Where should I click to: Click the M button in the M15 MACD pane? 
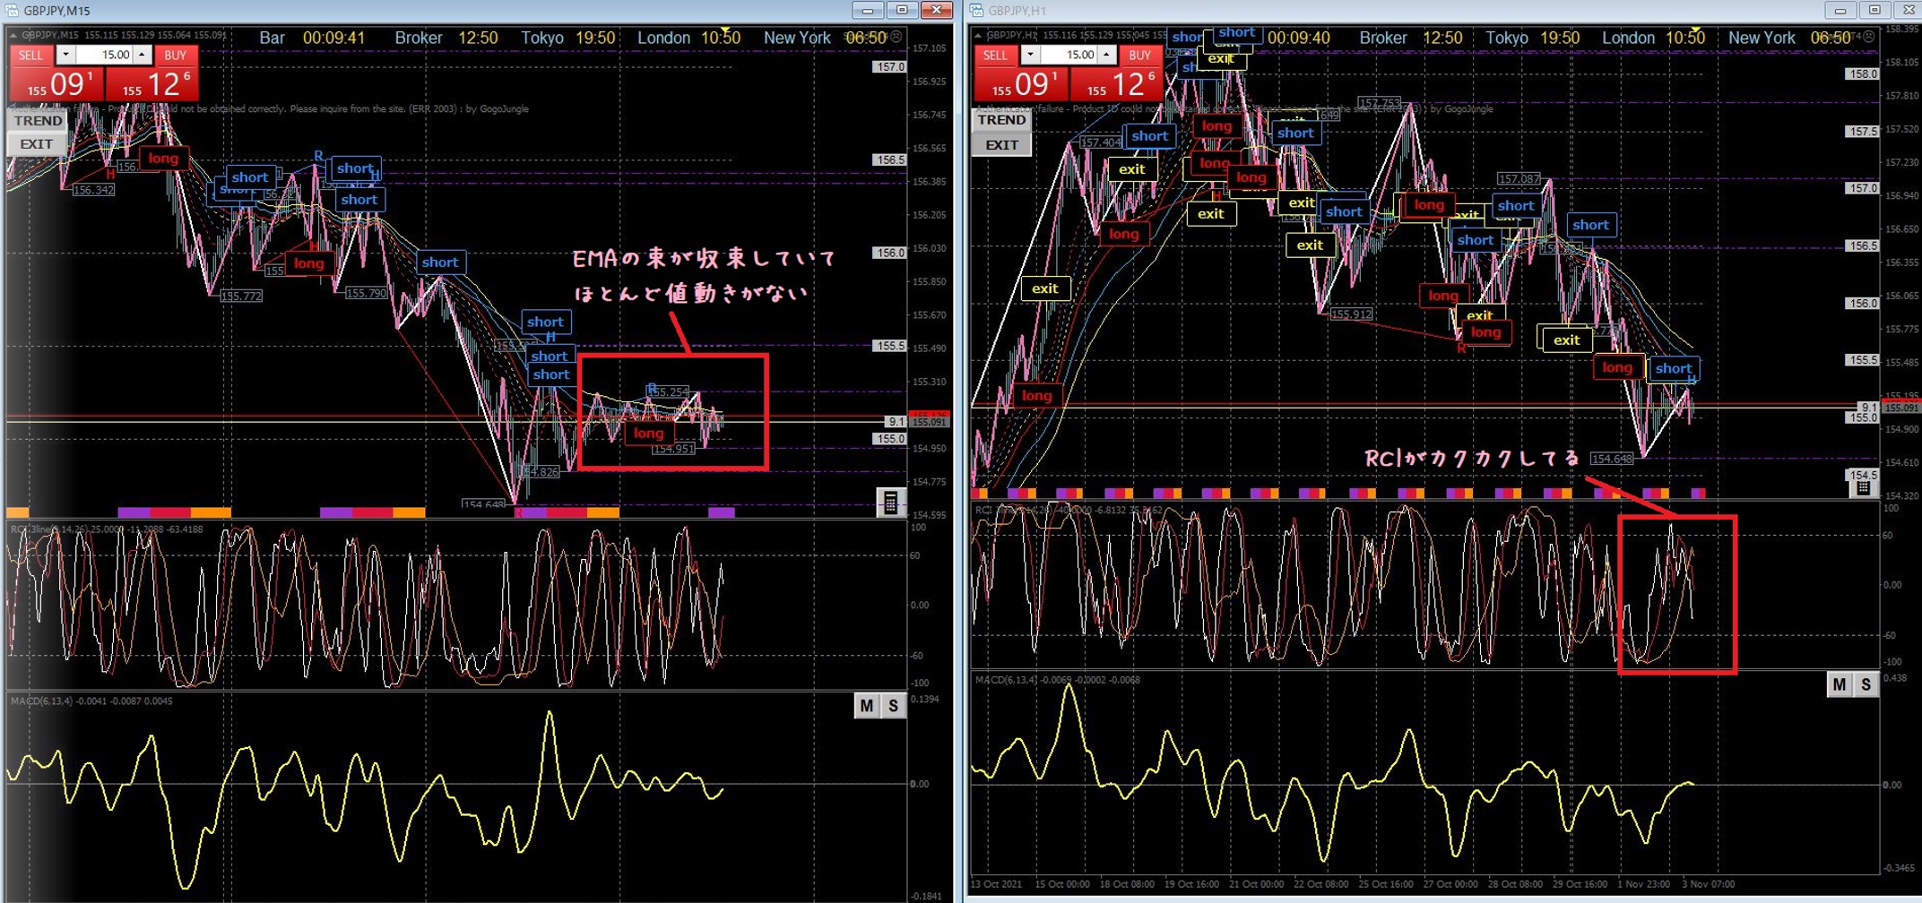click(866, 706)
